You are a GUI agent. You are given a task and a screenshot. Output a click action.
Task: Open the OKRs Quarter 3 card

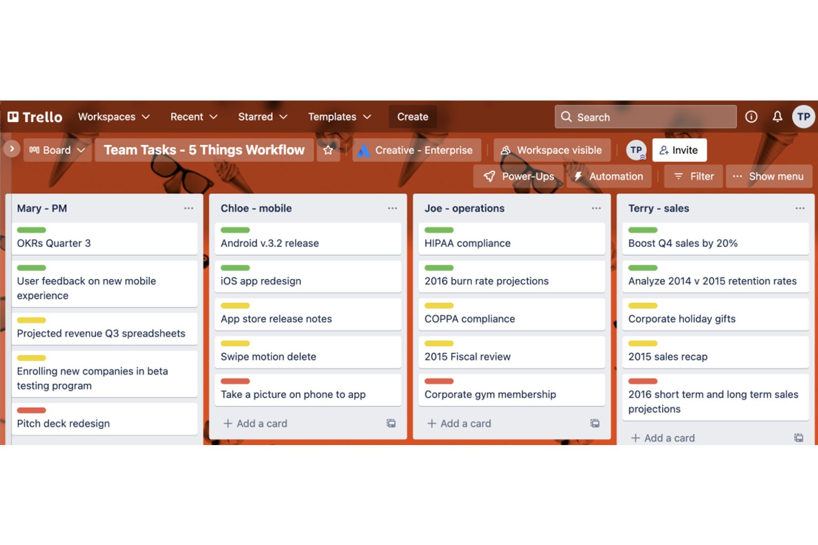click(x=104, y=239)
